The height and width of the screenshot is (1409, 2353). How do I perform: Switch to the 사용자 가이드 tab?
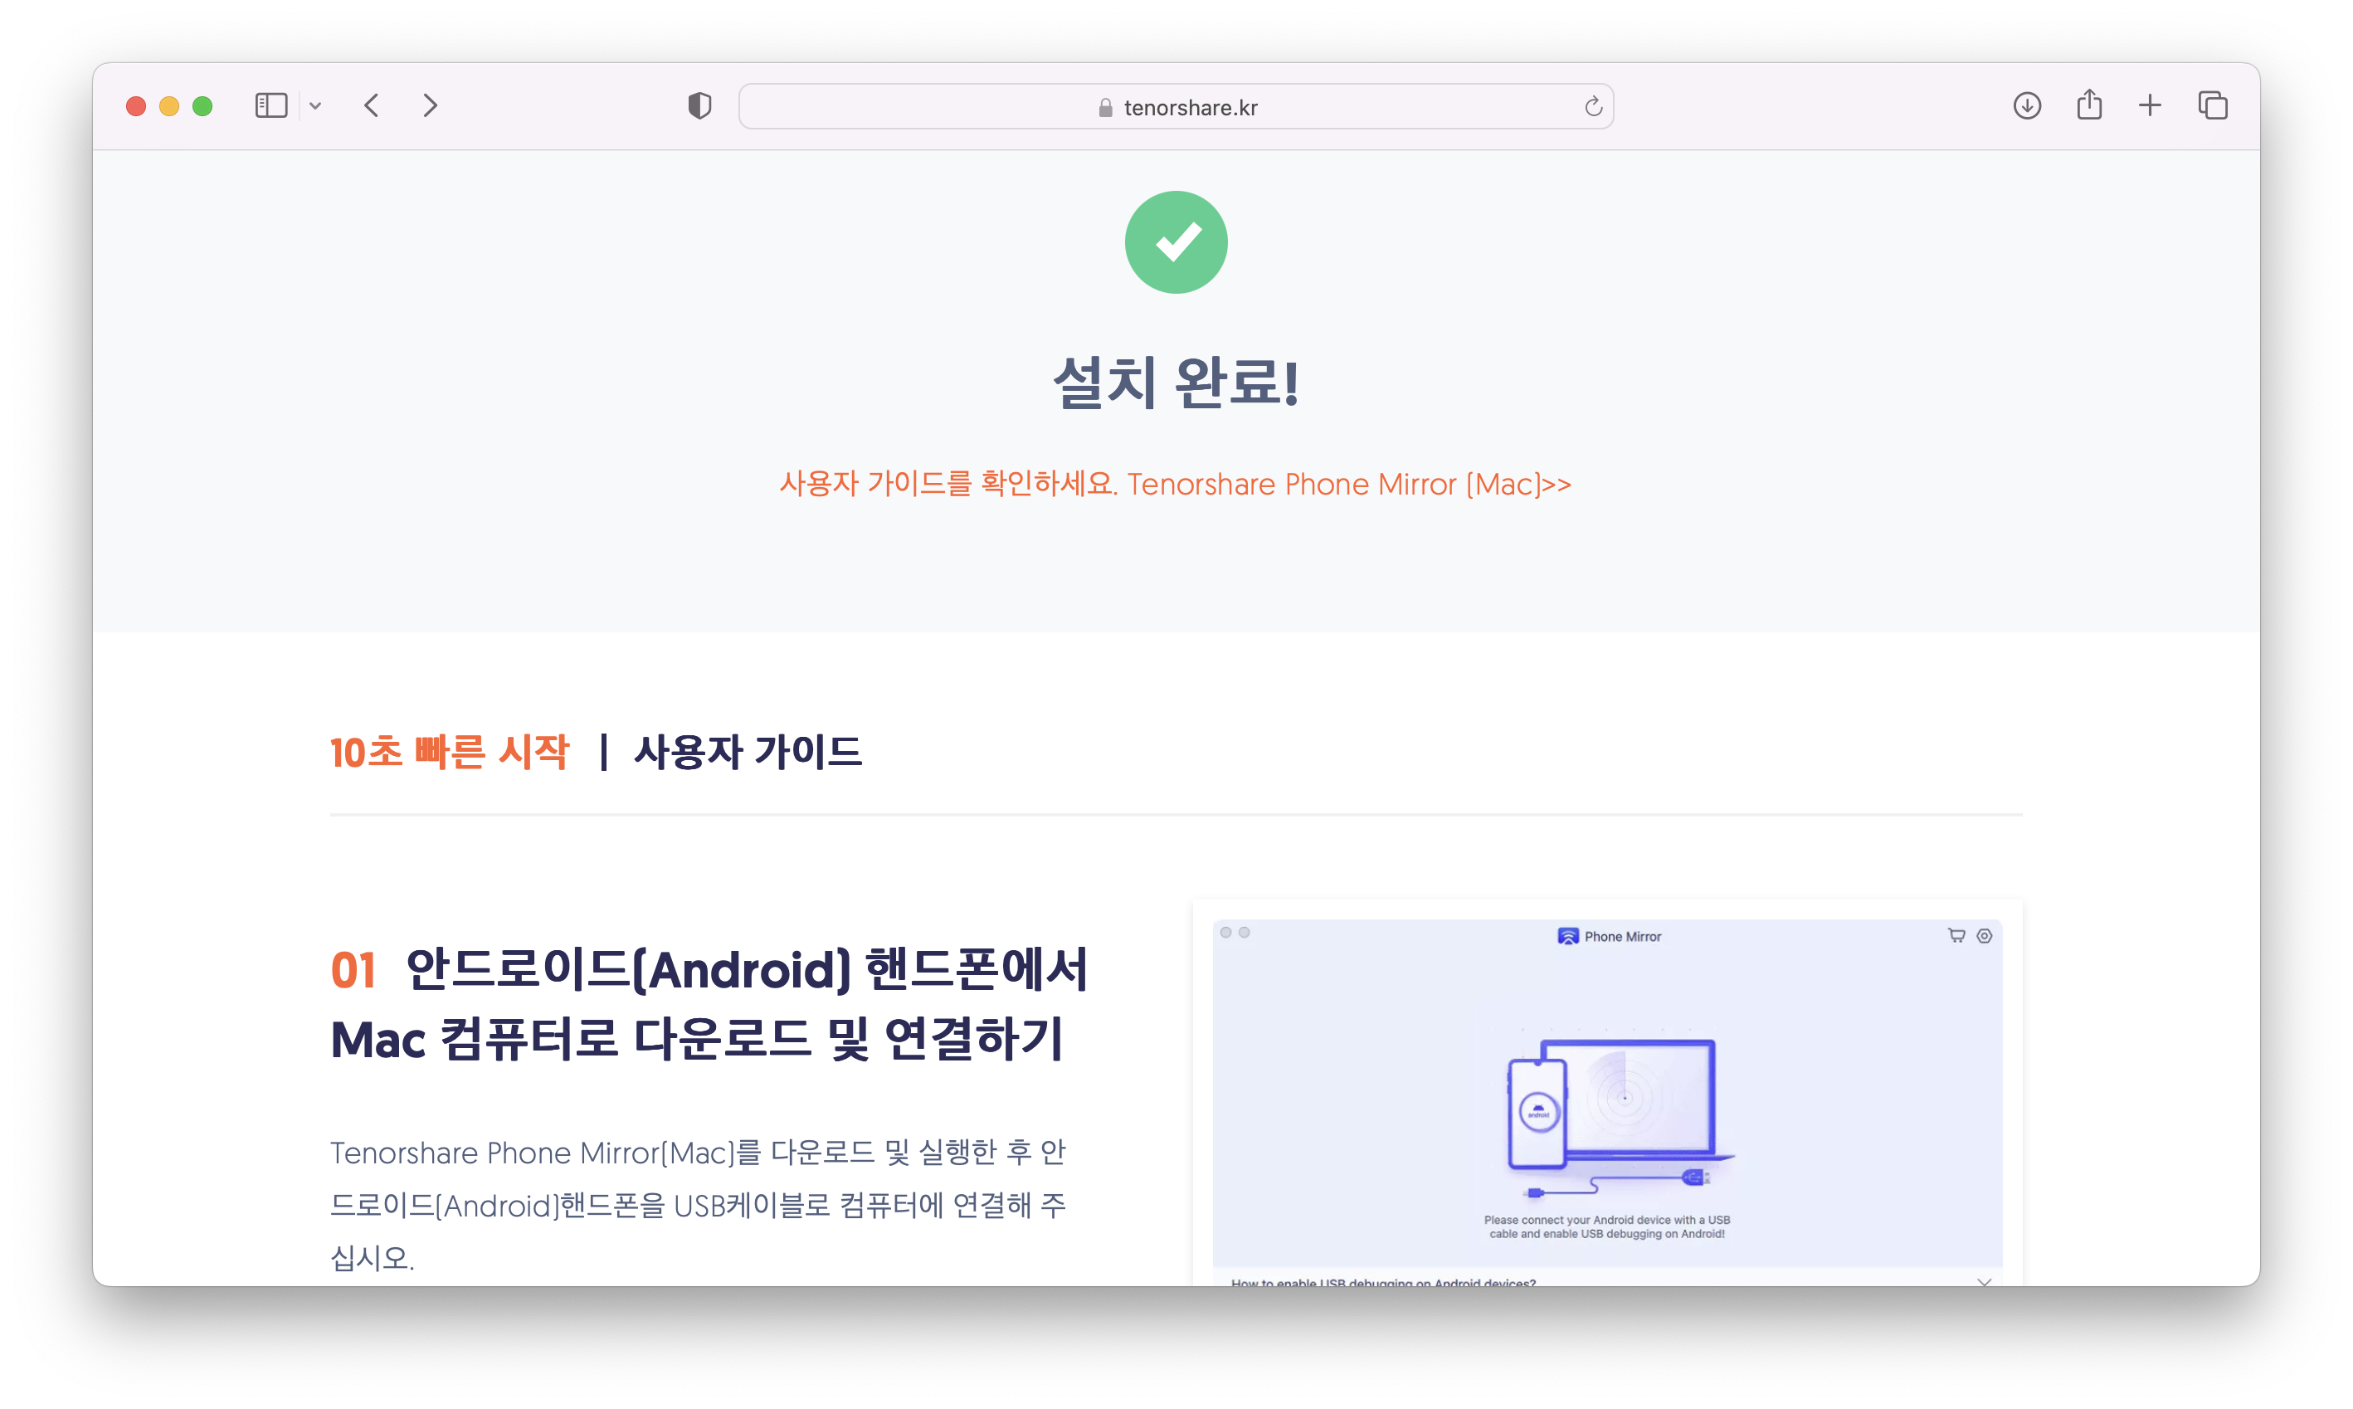(x=748, y=752)
